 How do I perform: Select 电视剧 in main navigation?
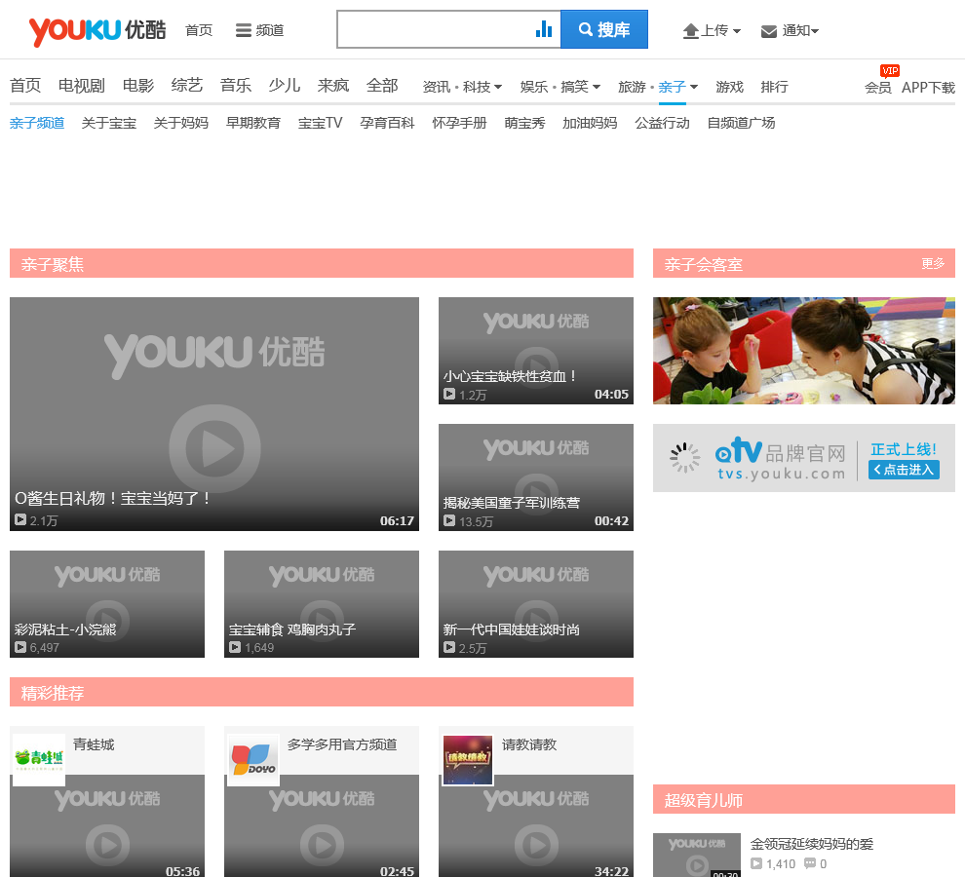coord(82,86)
